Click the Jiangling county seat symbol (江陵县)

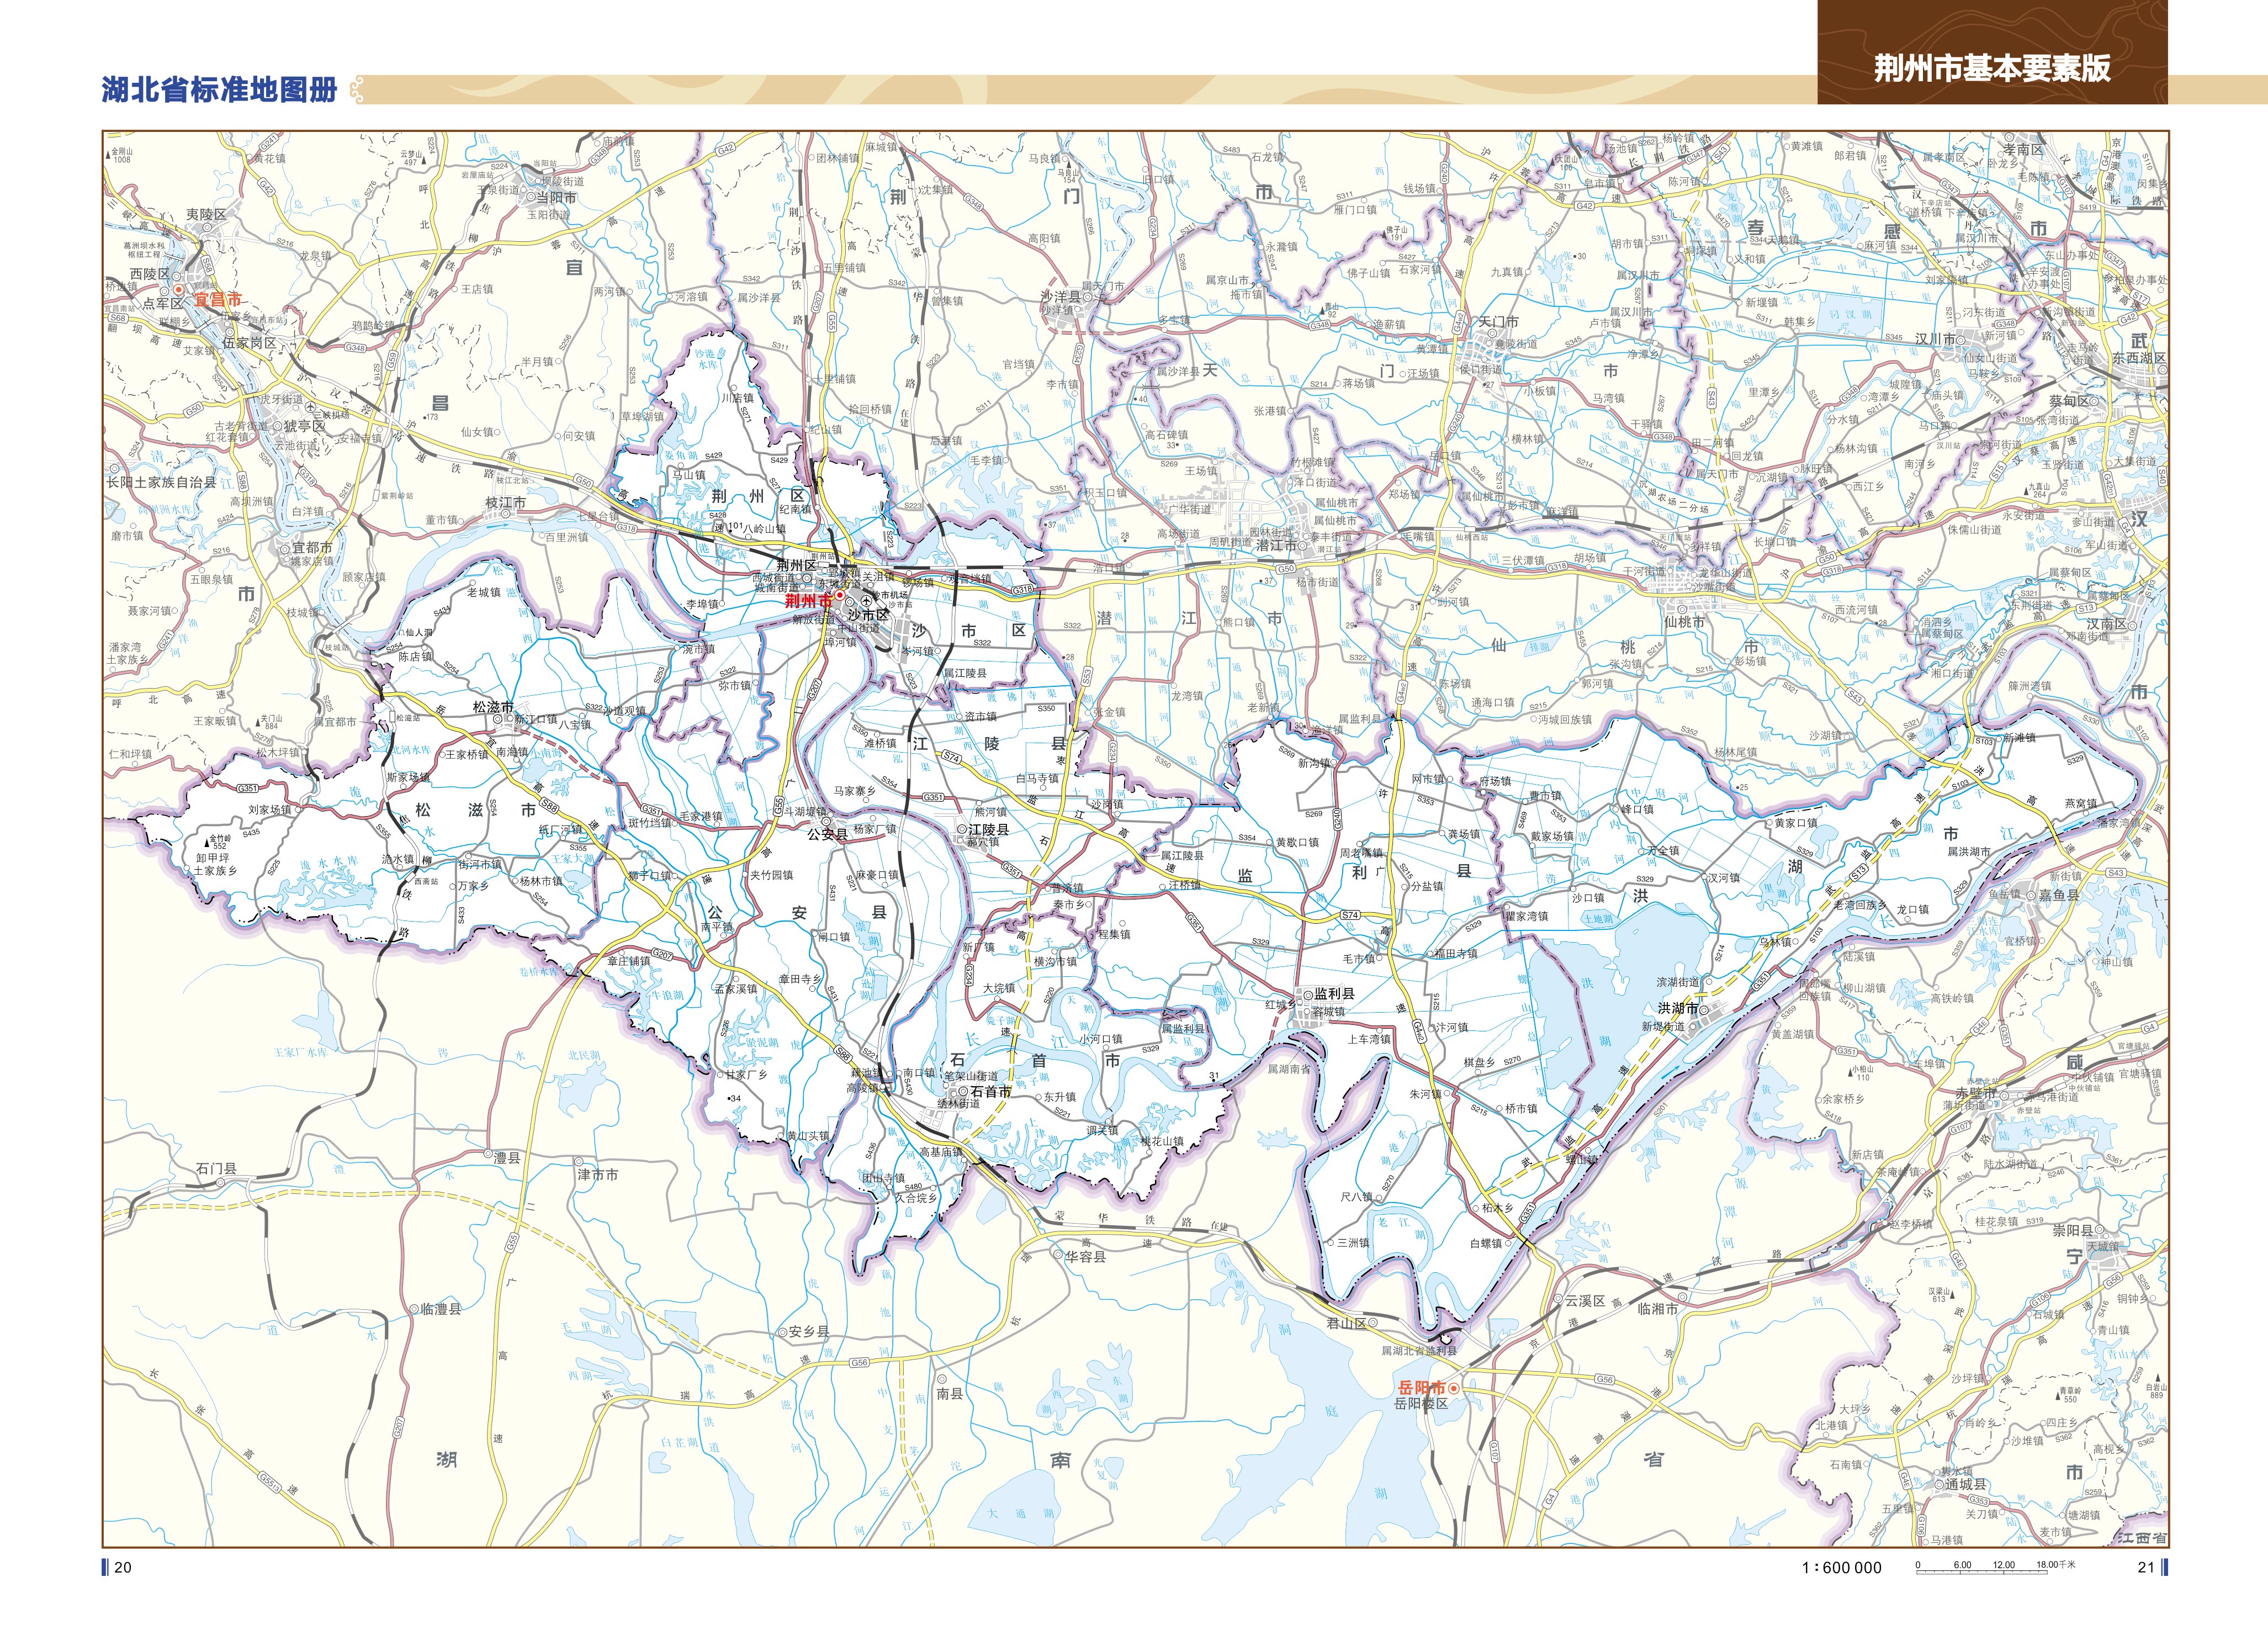click(962, 829)
